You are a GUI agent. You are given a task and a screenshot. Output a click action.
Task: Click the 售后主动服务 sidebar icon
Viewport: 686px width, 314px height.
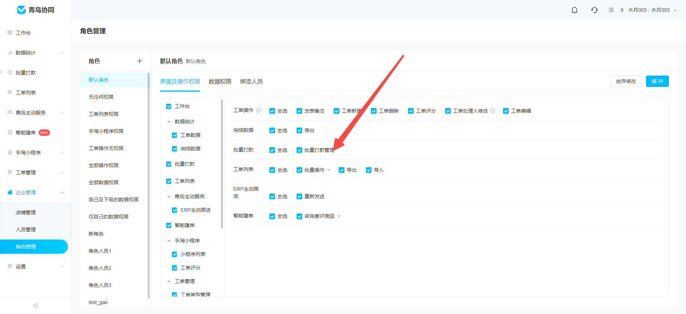[10, 112]
